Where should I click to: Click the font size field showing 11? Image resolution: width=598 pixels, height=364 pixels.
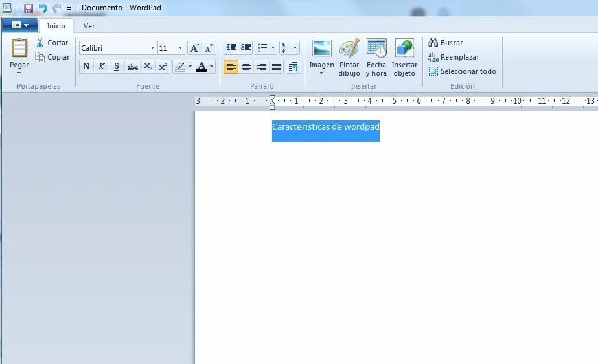pyautogui.click(x=167, y=48)
